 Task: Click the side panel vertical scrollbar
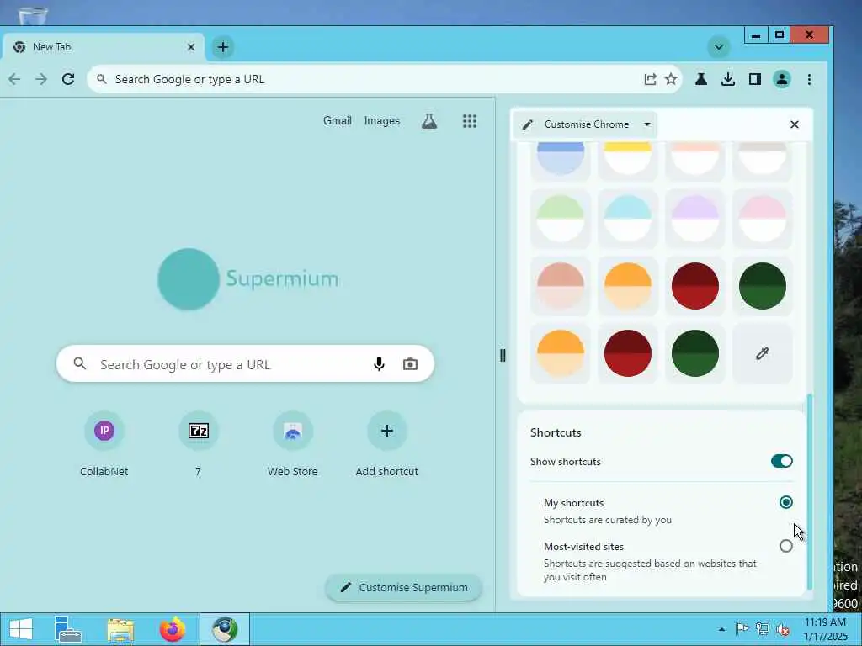click(809, 491)
